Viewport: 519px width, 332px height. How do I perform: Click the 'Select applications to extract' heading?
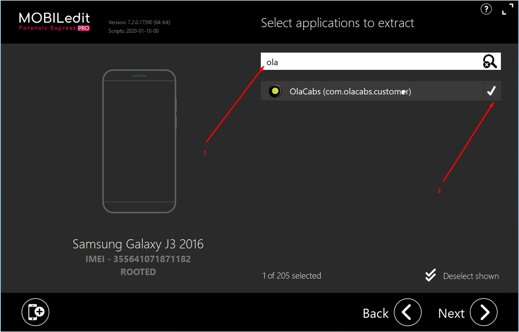(338, 23)
